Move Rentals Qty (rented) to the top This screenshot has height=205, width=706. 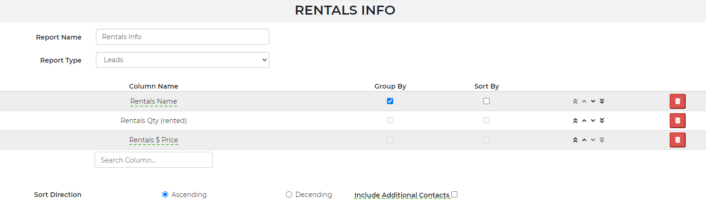tap(575, 121)
